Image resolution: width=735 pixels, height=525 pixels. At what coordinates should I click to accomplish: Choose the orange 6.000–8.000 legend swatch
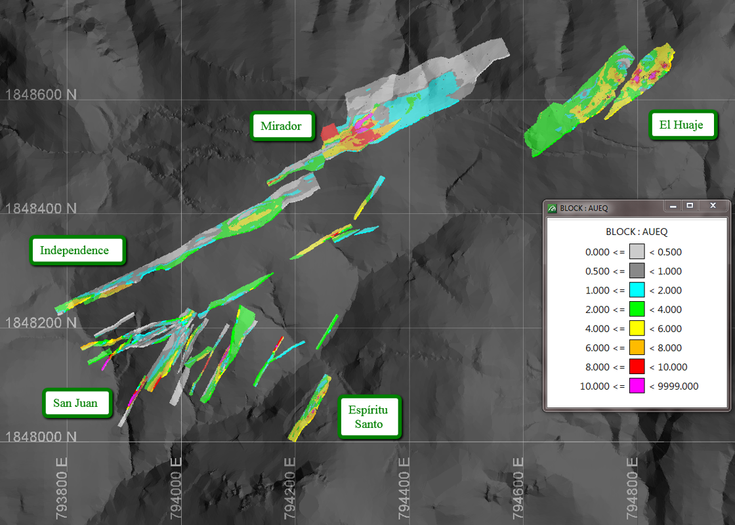(x=637, y=348)
